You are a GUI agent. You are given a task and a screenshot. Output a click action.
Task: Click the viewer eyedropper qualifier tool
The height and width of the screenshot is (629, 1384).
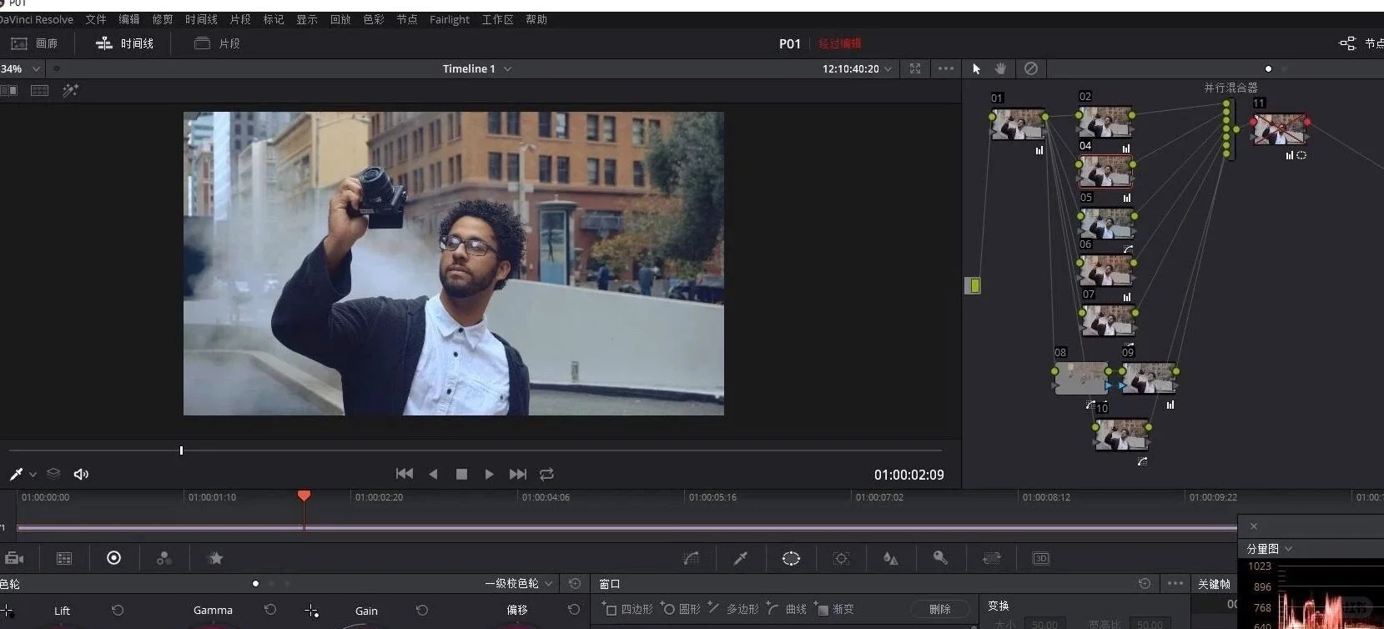click(x=16, y=474)
